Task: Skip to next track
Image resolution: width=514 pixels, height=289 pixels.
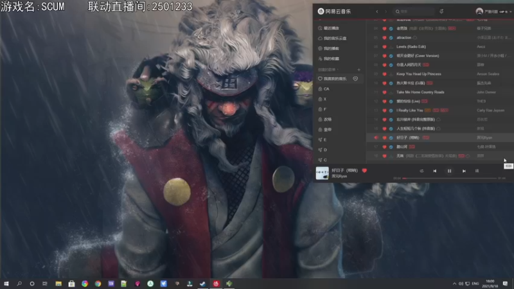Action: (x=464, y=171)
